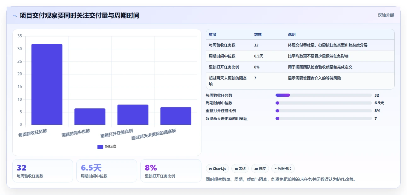
Task: Click the 周期时间中位数 bar in the chart
Action: 90,116
